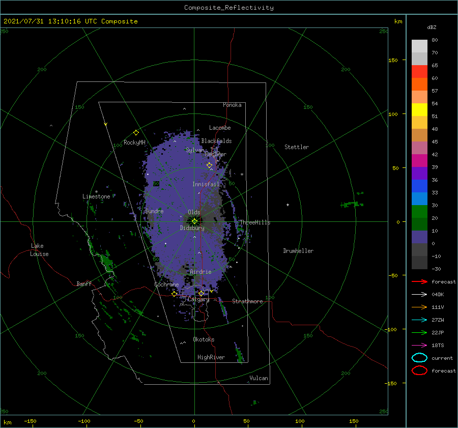This screenshot has height=428, width=458.
Task: Click the green 22JP arrow in the legend
Action: coord(419,332)
